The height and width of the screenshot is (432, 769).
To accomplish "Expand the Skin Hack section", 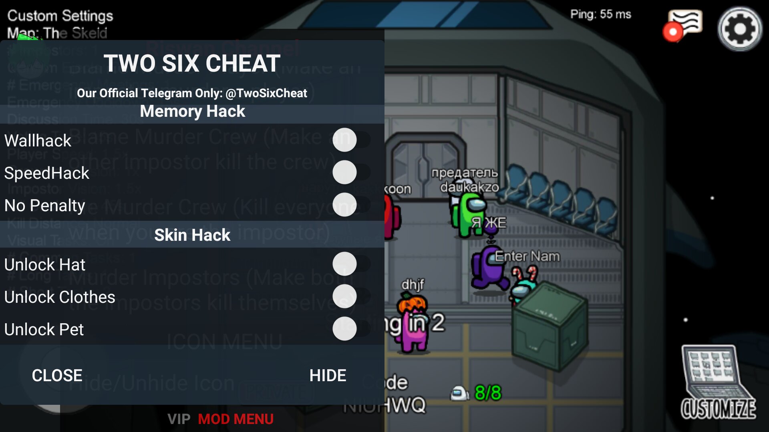I will pos(192,234).
